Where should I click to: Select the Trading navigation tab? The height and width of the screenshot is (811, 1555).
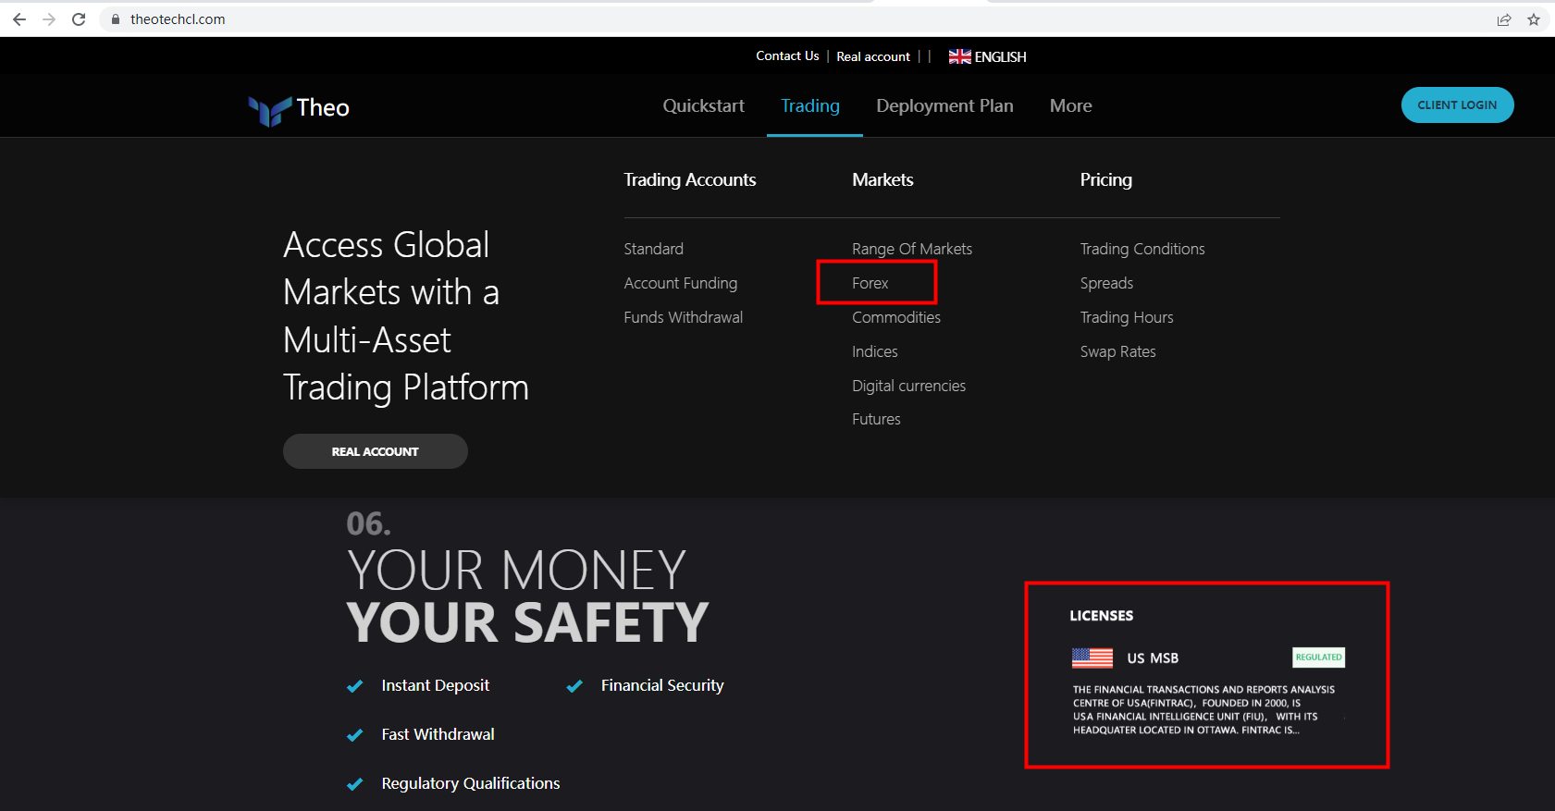810,106
